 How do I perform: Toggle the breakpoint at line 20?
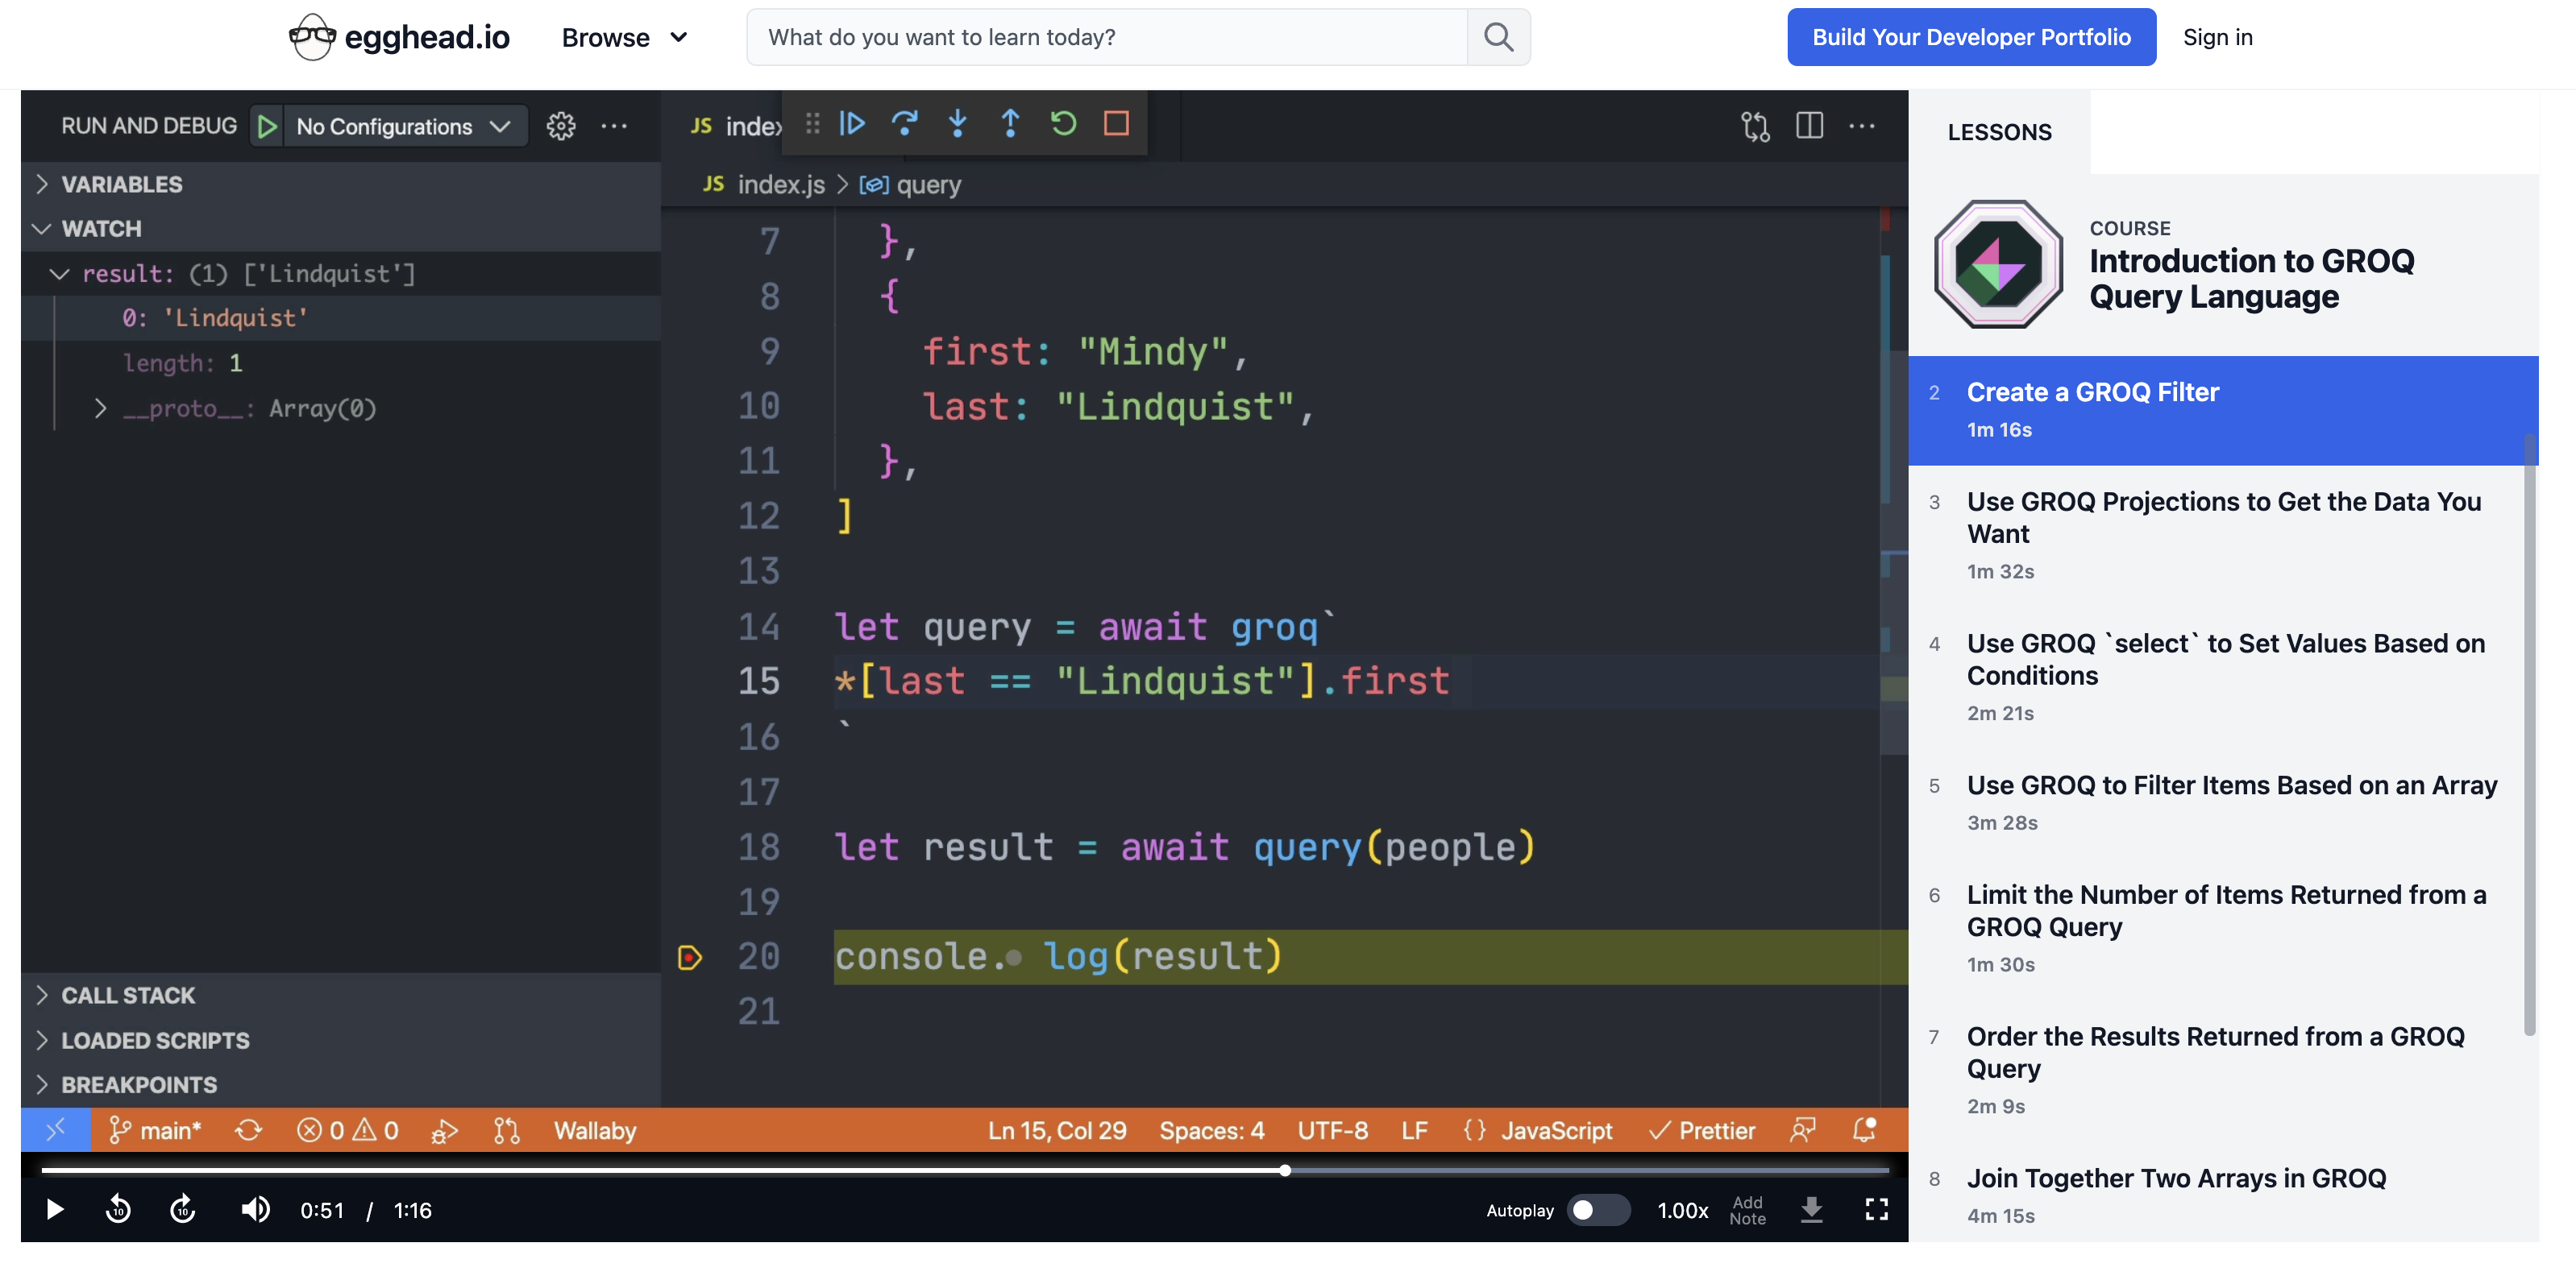click(x=690, y=957)
